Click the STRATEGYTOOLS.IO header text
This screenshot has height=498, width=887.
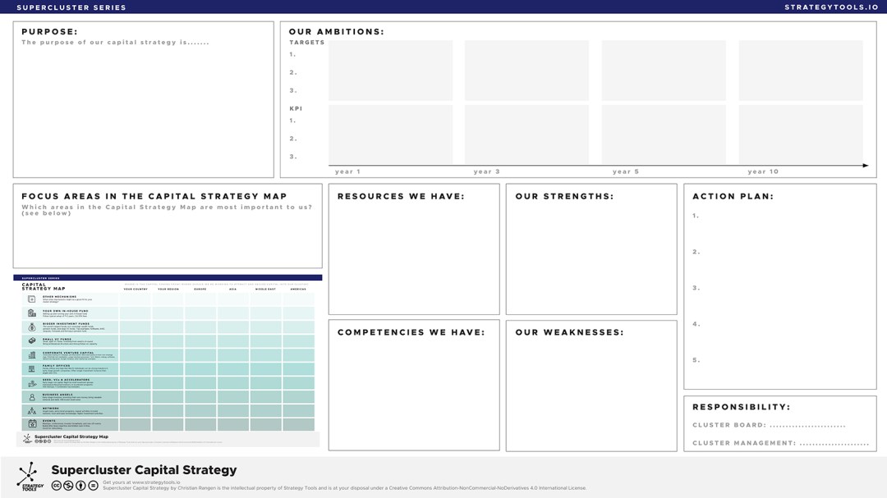point(831,7)
